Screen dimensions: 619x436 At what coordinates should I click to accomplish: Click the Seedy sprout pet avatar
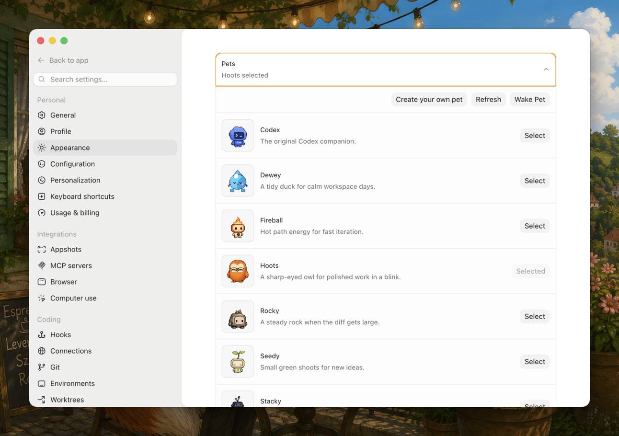tap(238, 362)
